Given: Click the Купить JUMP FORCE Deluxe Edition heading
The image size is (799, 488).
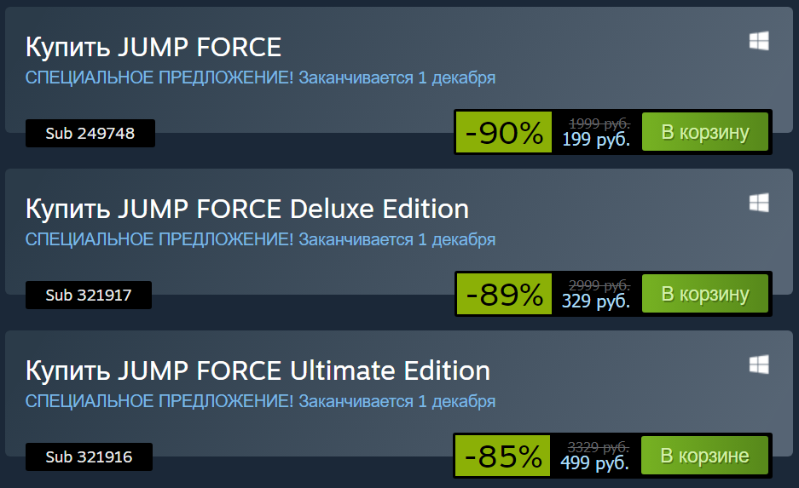Looking at the screenshot, I should point(247,210).
